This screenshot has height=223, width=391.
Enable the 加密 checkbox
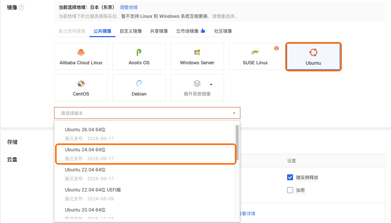pos(290,190)
